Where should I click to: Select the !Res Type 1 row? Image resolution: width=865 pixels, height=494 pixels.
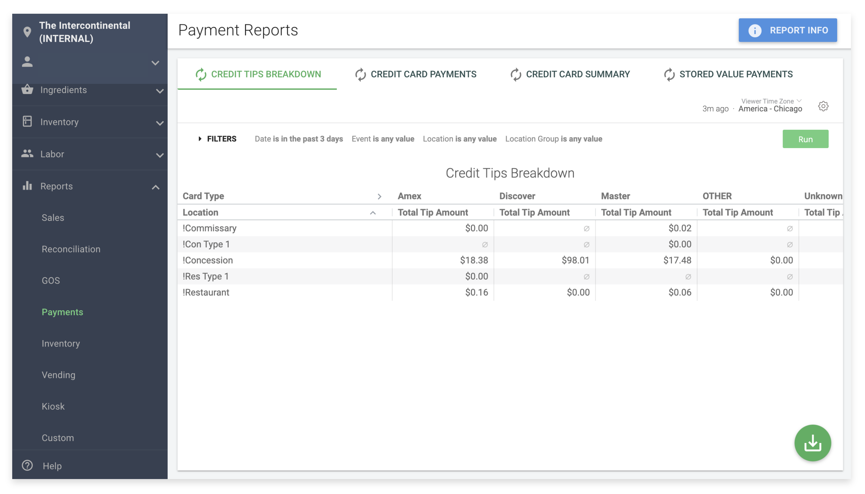(510, 276)
